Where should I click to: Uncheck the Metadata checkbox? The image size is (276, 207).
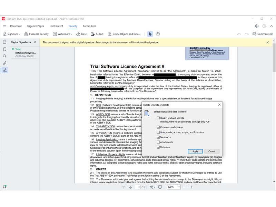point(158,147)
